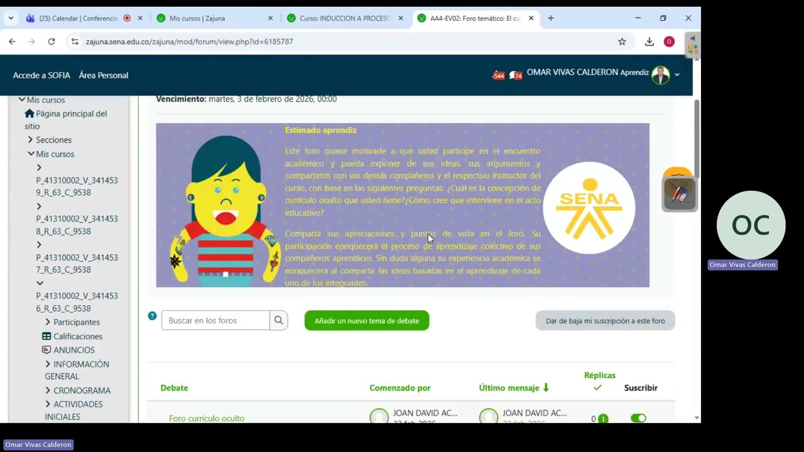Click the forum search magnifier button
The width and height of the screenshot is (804, 452).
(x=278, y=320)
